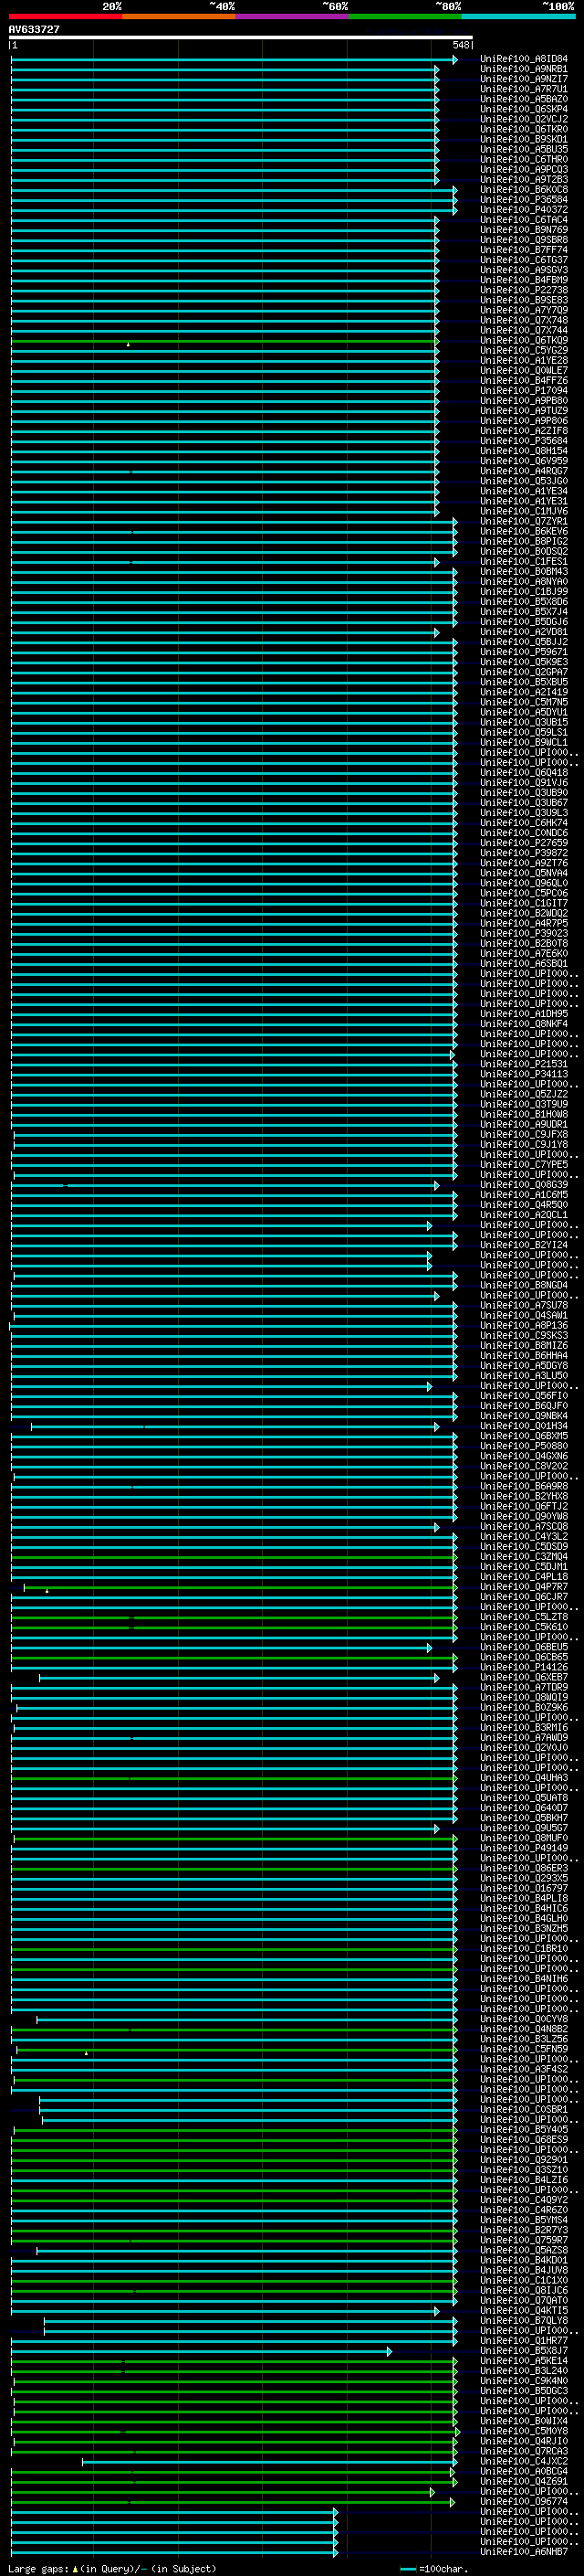Choose the UniRef100_A7Y7Q9 entry

coord(524,311)
